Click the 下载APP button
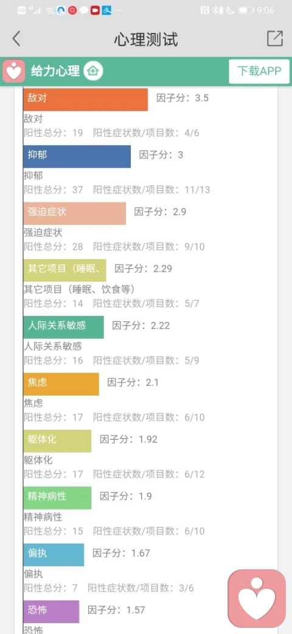The image size is (292, 634). coord(259,71)
